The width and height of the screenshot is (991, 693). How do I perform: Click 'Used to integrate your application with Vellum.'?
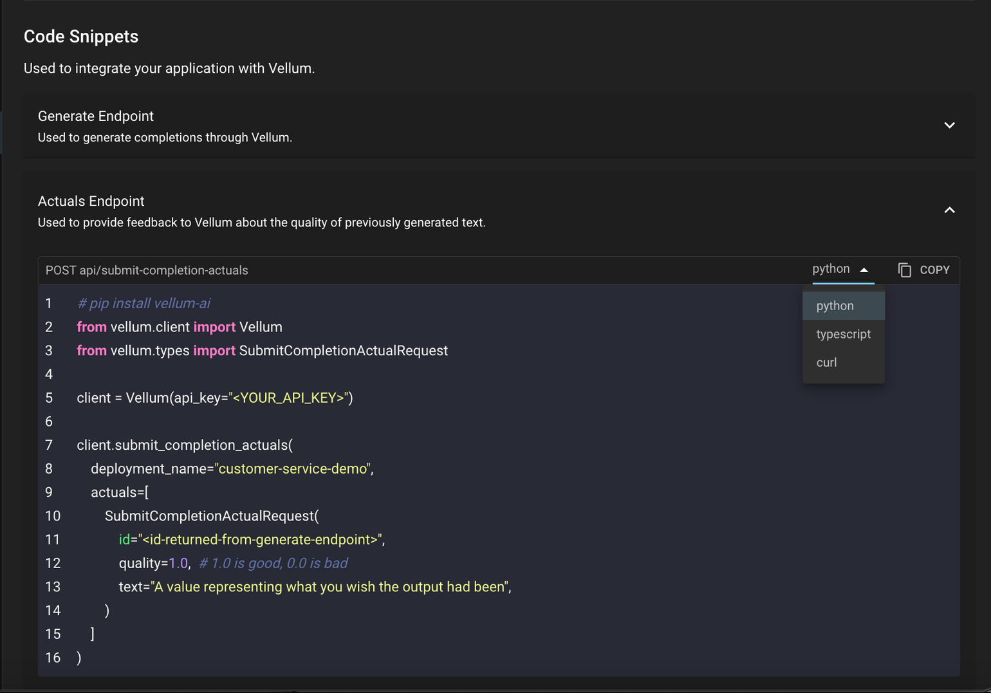click(x=169, y=68)
